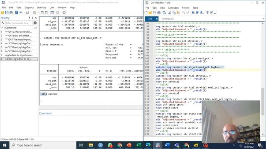Image resolution: width=266 pixels, height=149 pixels.
Task: Click the Command input area in Stata
Action: pos(91,126)
